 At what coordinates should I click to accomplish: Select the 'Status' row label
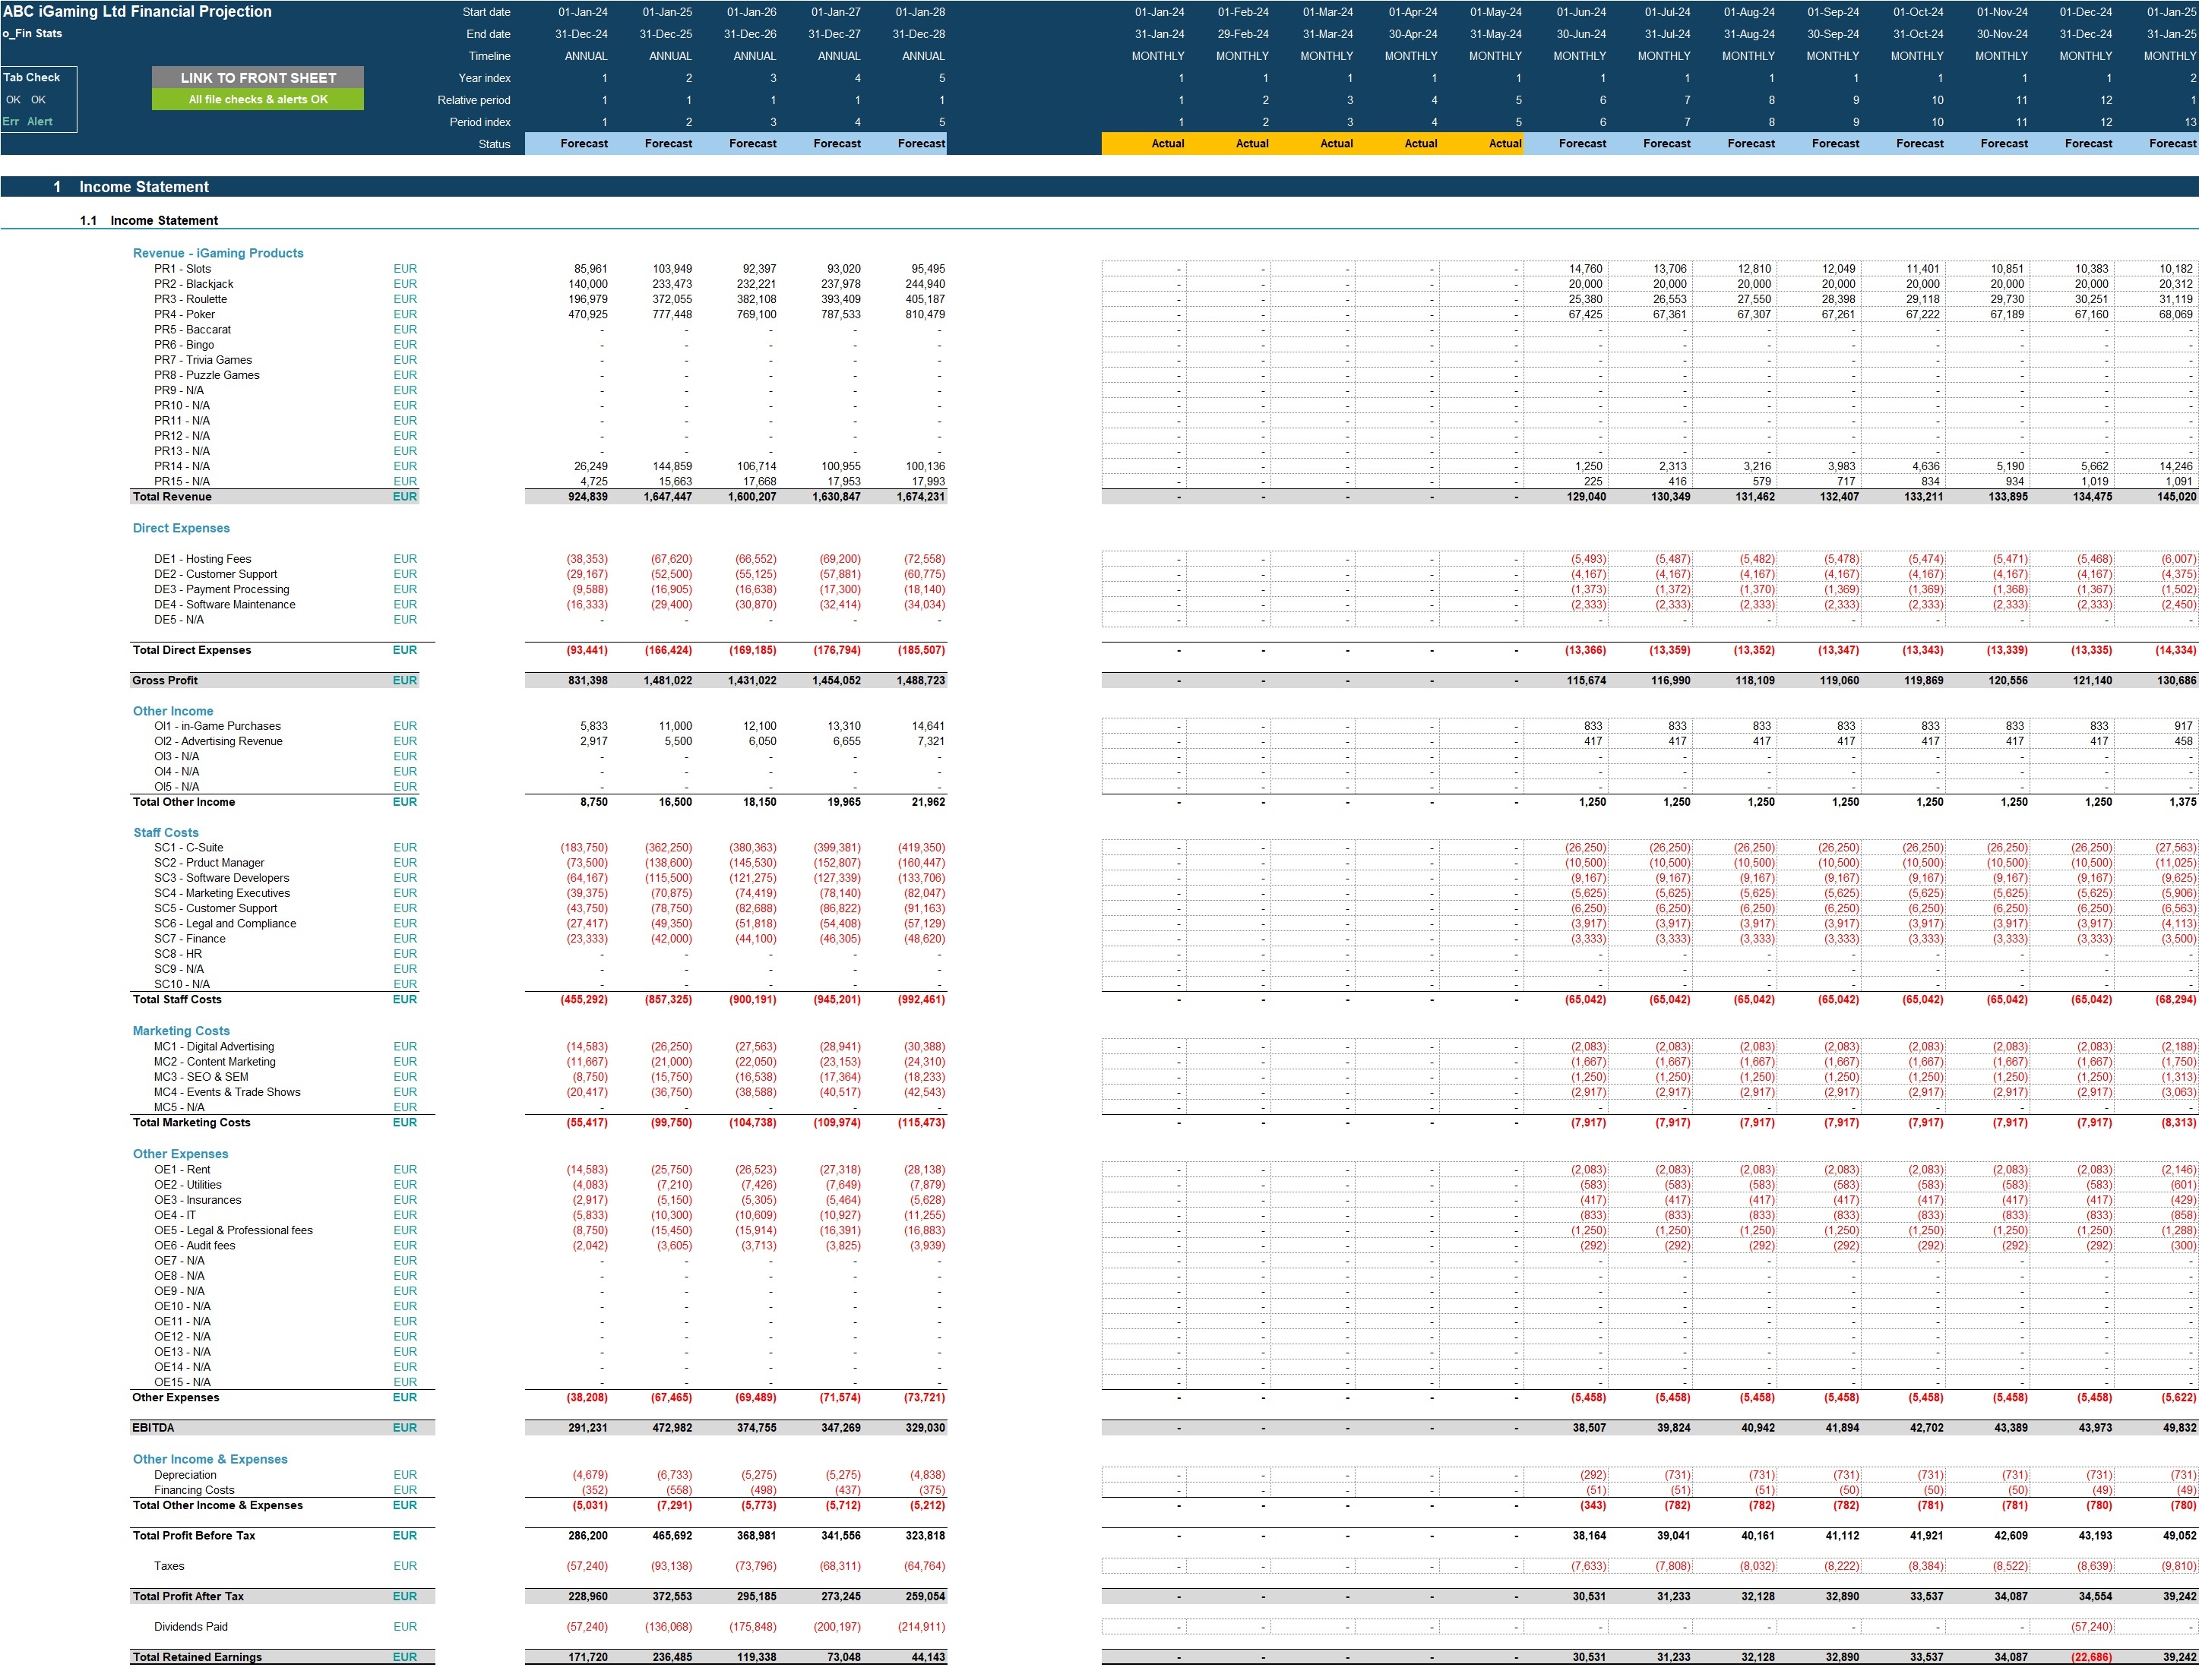495,144
